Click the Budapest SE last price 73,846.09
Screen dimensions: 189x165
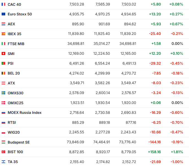pos(76,142)
